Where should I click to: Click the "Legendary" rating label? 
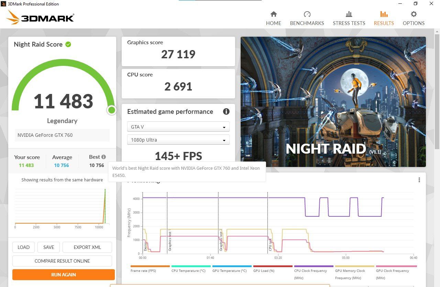(62, 121)
